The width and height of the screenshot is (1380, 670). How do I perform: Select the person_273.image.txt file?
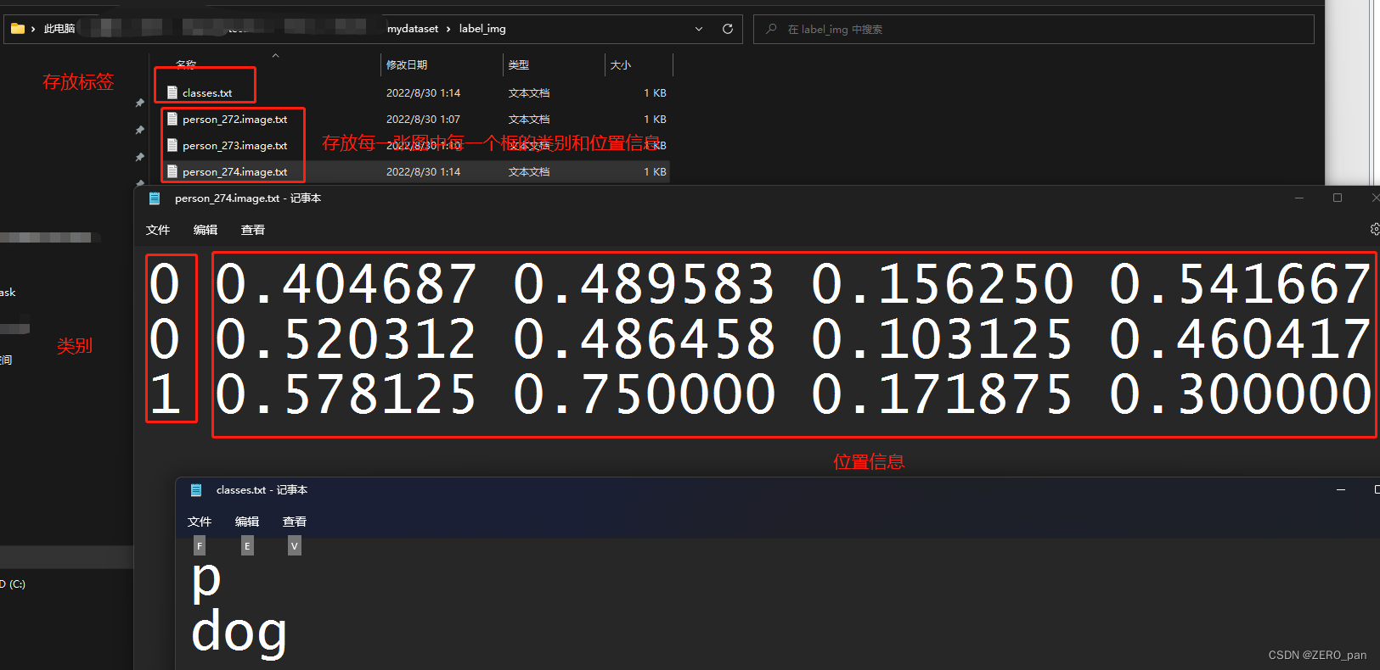(234, 146)
